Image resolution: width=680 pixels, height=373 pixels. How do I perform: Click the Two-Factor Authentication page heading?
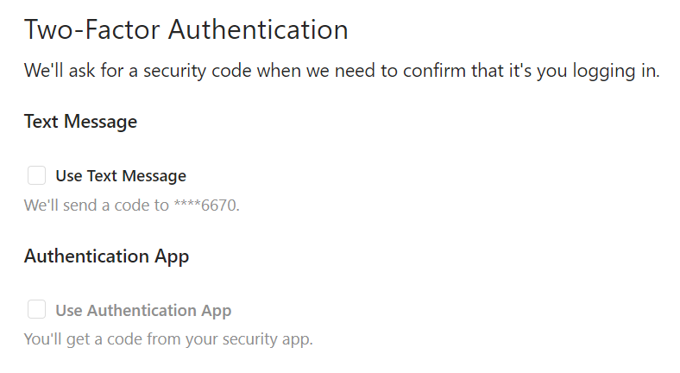186,29
